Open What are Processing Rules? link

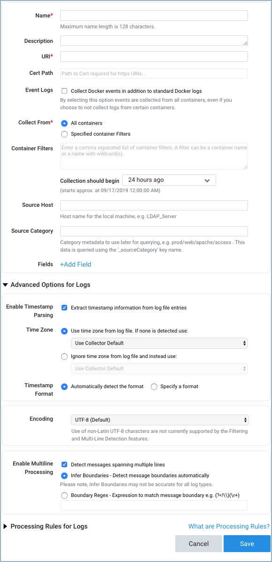tap(229, 526)
